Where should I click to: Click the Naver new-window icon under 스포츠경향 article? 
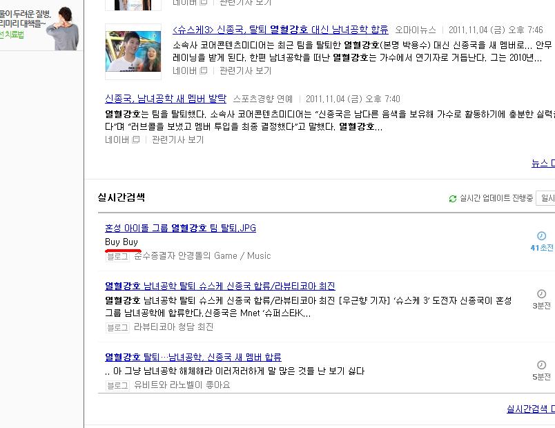click(136, 140)
